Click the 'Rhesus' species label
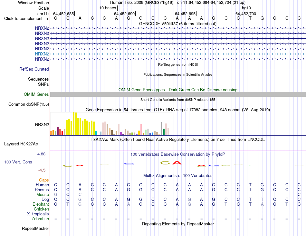 tap(42, 190)
